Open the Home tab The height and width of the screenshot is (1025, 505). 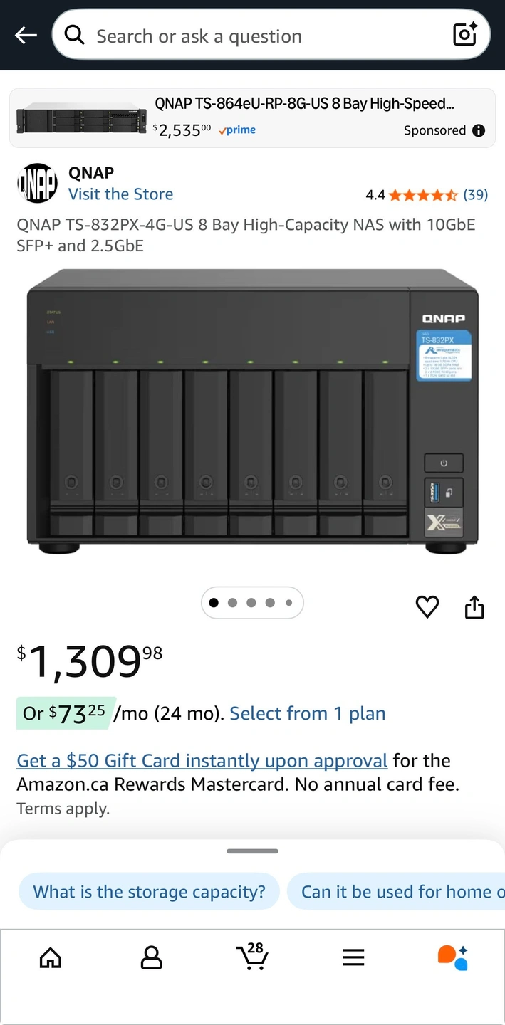(50, 957)
